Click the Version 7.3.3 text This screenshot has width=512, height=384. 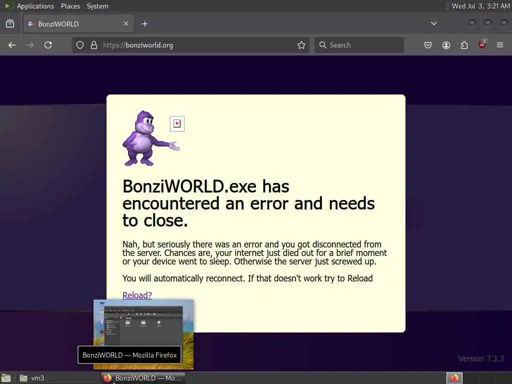[480, 358]
